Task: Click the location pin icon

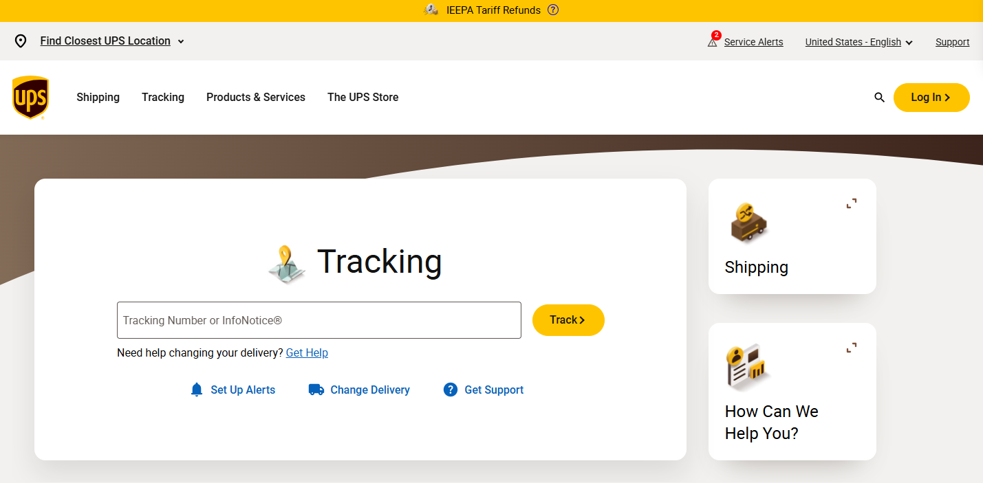Action: click(21, 41)
